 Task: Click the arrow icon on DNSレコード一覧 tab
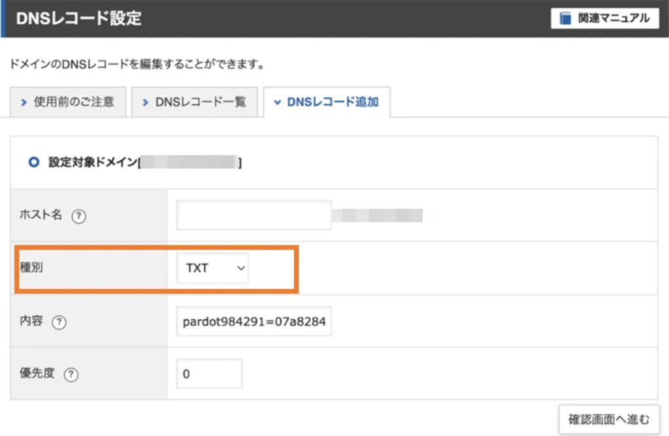pyautogui.click(x=146, y=102)
